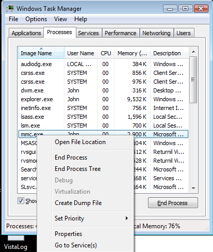The image size is (213, 252).
Task: Select the inetinfo.exe process
Action: click(103, 108)
